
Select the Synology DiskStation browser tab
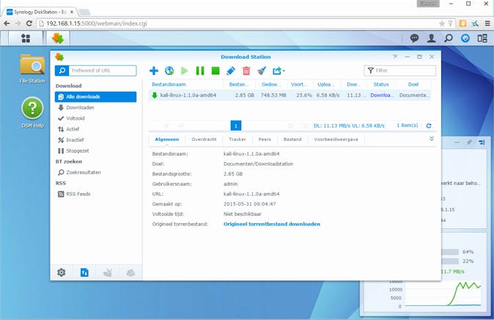coord(40,12)
